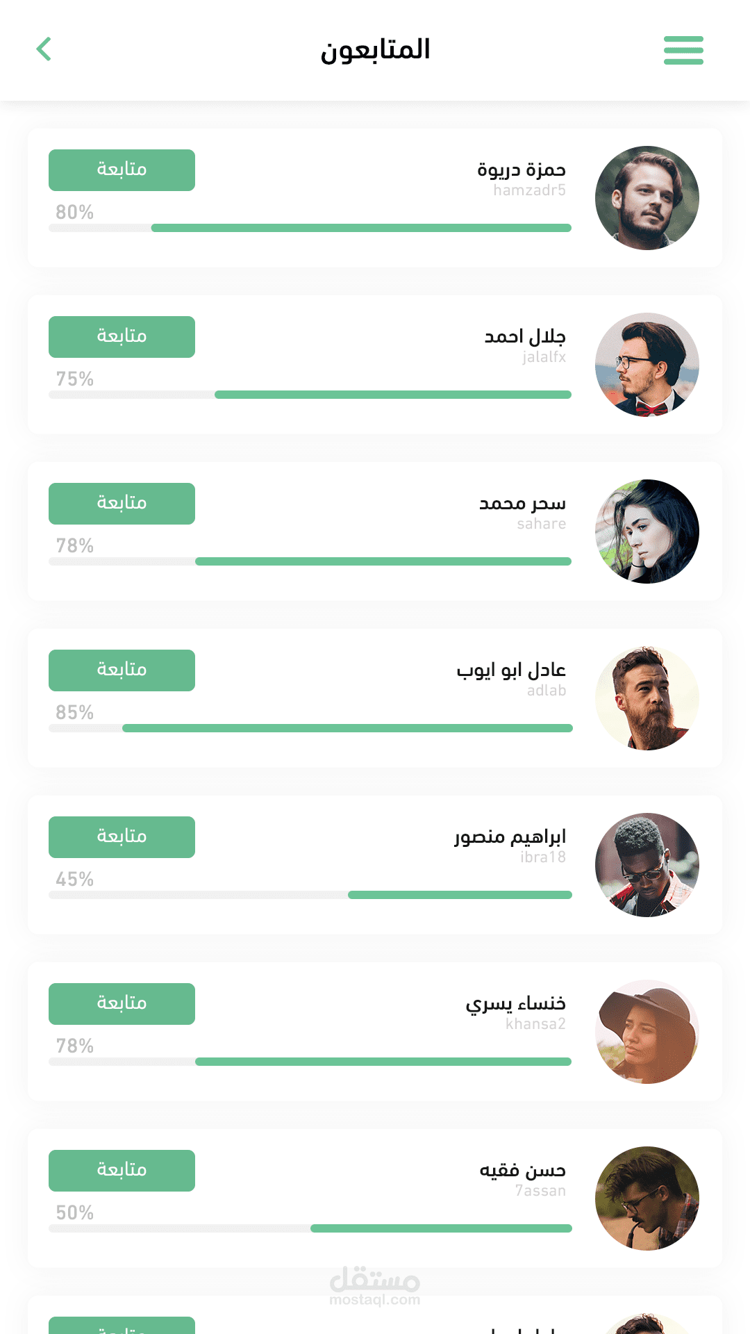Open the username link hamzadr5
Screen dimensions: 750x1334
tap(529, 190)
